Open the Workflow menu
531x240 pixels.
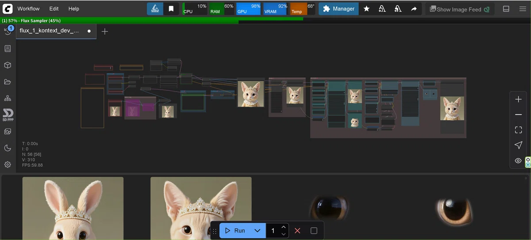pyautogui.click(x=28, y=8)
